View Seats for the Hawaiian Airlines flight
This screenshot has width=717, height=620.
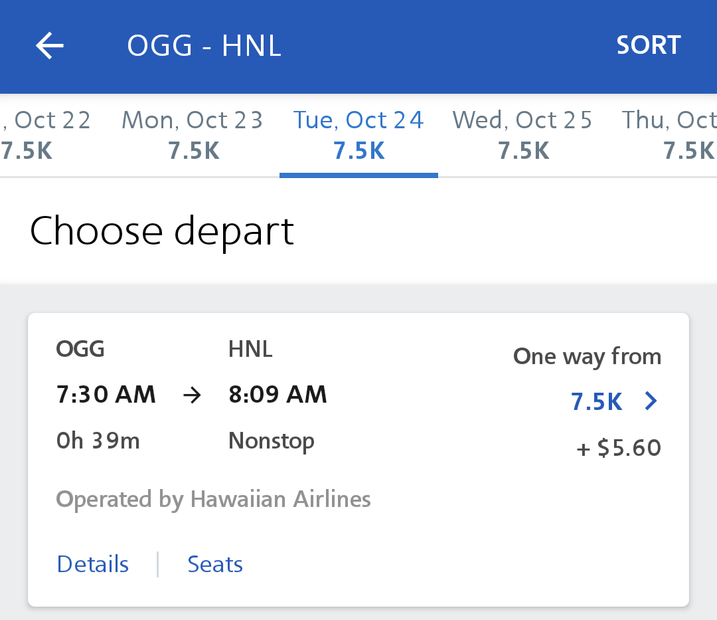point(215,564)
